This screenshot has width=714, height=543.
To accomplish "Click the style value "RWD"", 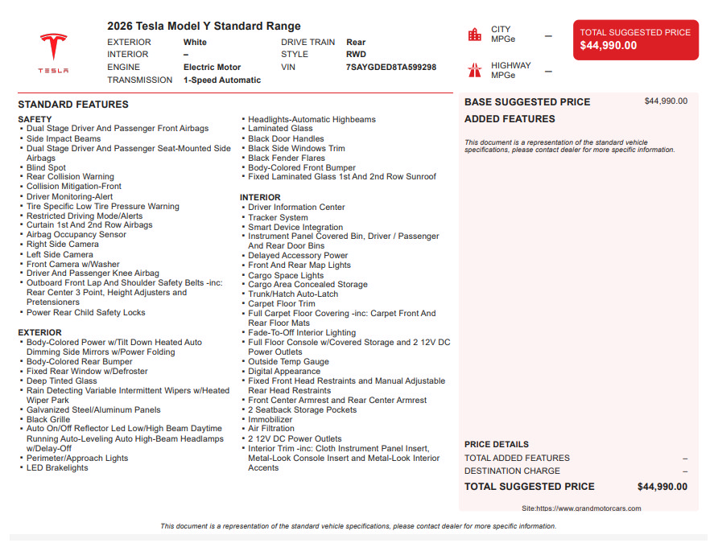I will pos(356,54).
